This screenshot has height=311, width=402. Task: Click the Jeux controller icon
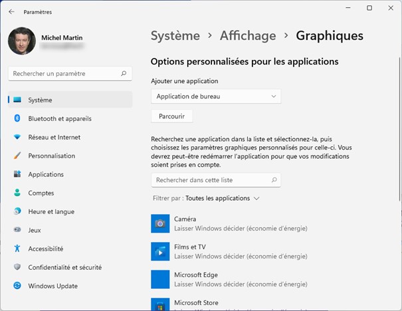17,230
